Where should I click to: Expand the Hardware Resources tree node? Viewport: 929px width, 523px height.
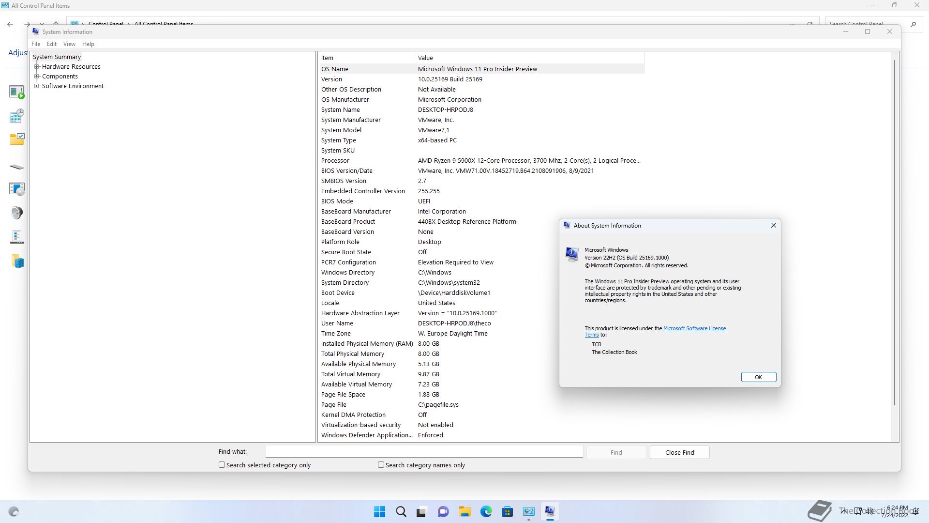pos(37,67)
